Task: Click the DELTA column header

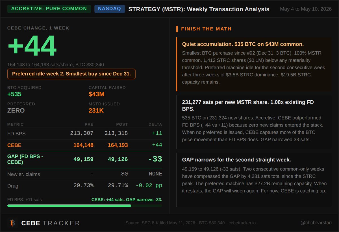Action: (x=155, y=124)
